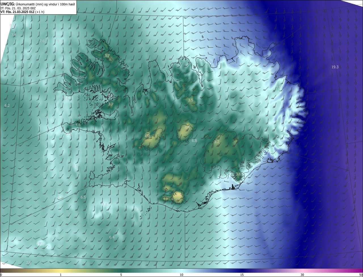Click the 1 tick label on the color scale
363x277 pixels.
pos(61,275)
